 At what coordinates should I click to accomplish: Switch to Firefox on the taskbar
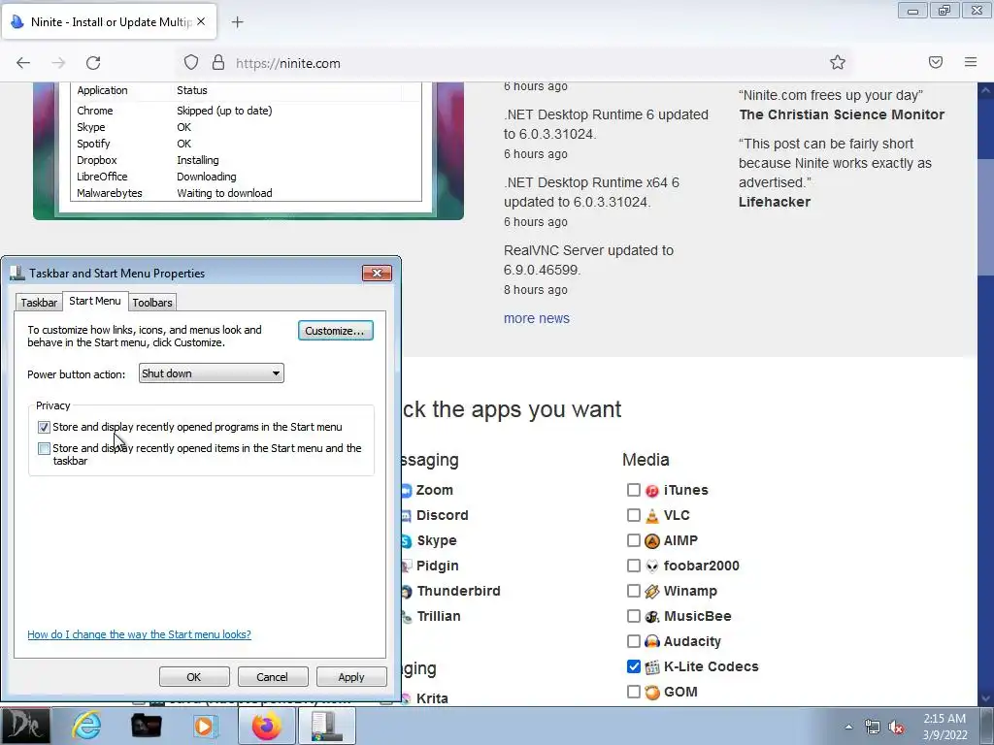click(267, 726)
